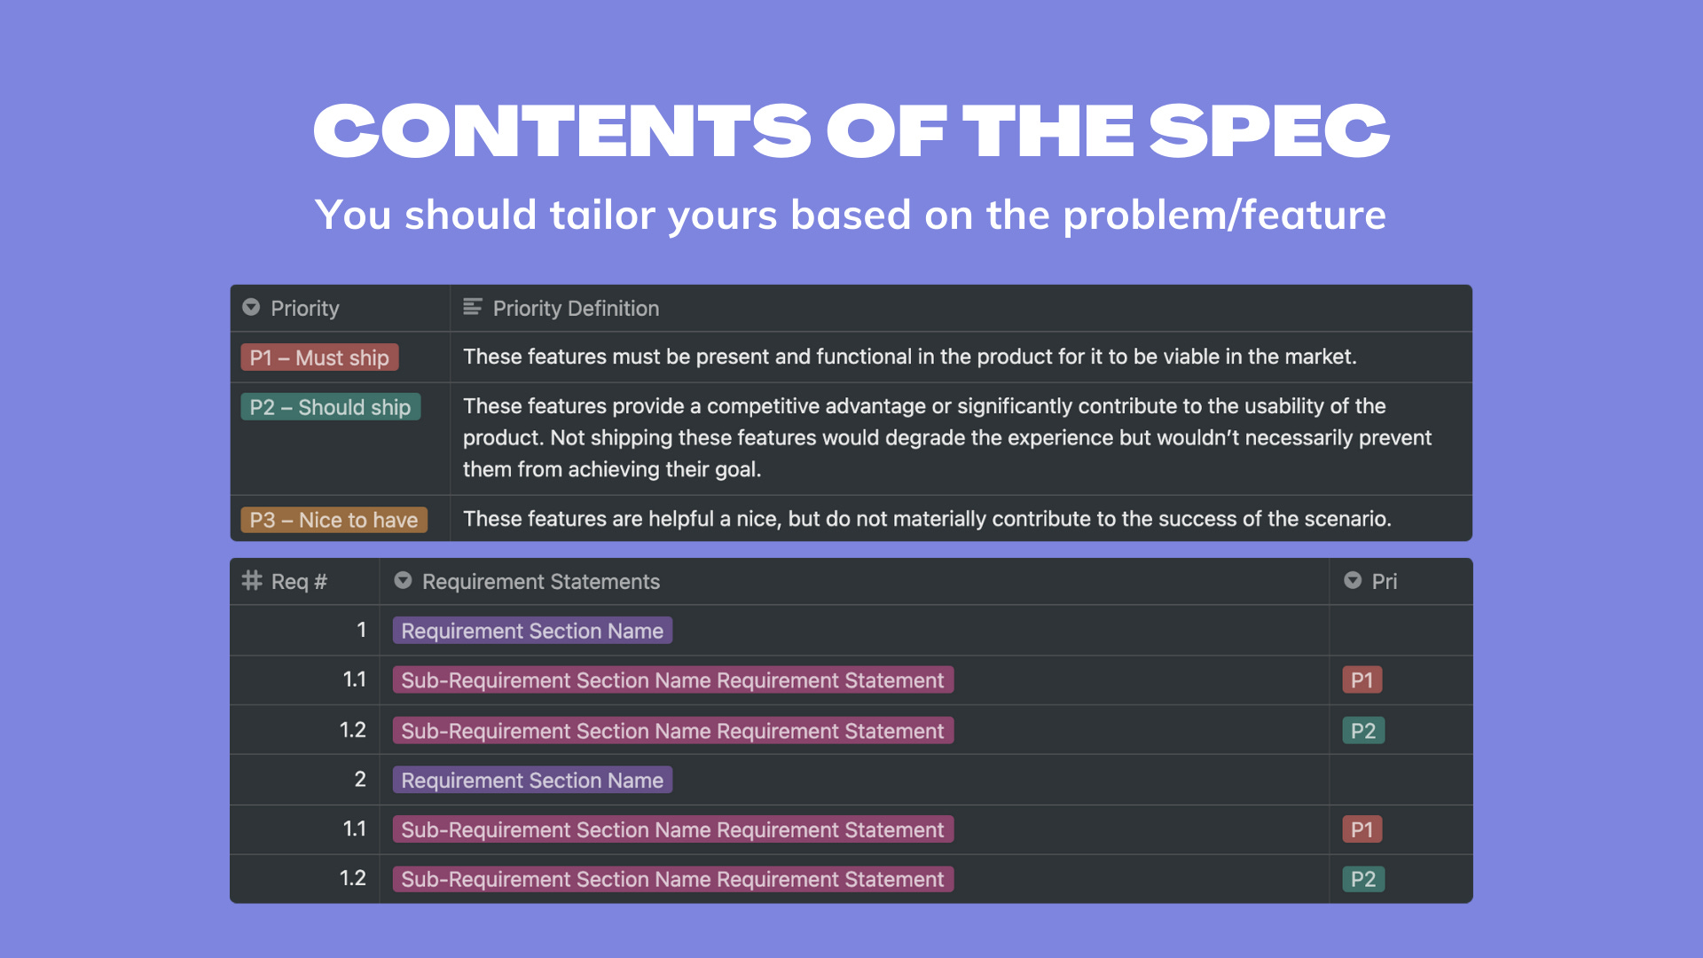Click Requirement Section Name tag in row 2
The image size is (1703, 958).
[x=531, y=780]
